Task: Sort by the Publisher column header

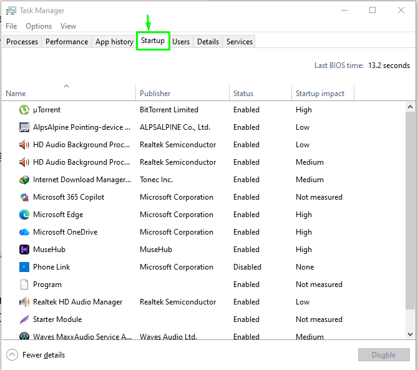Action: coord(182,94)
